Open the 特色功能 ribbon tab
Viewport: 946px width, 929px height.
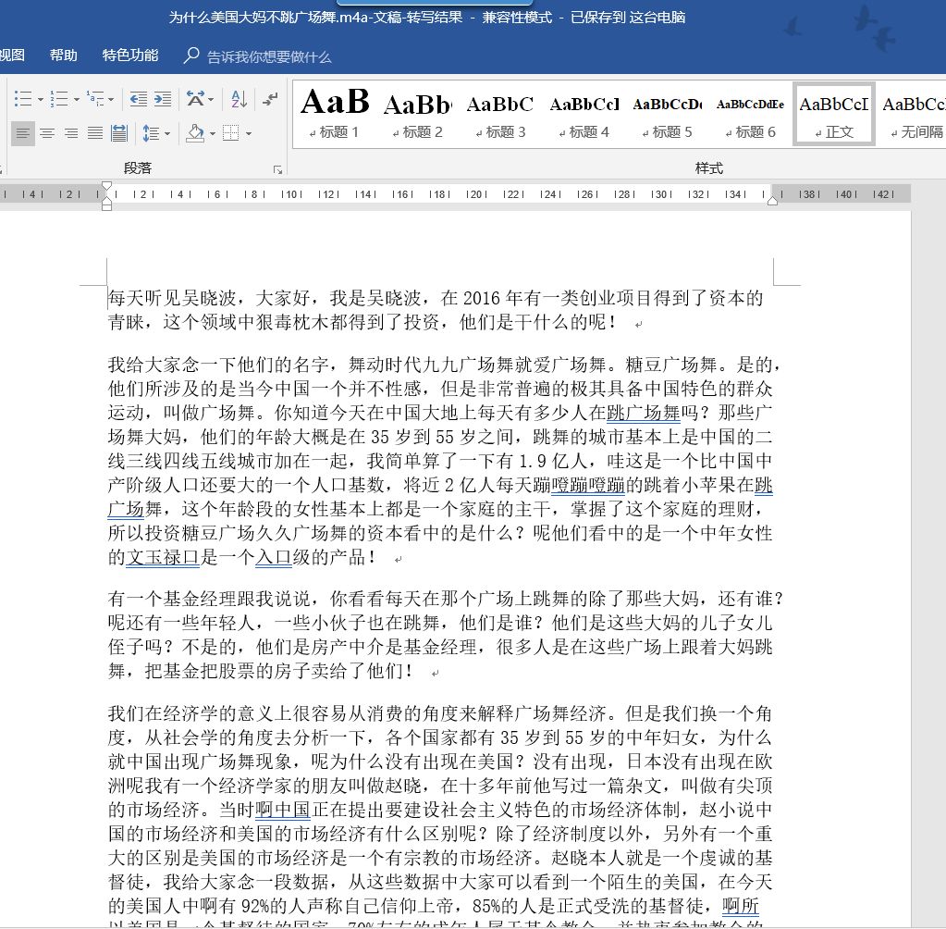(129, 55)
